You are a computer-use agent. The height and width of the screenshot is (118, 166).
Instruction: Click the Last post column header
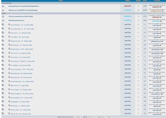157,1
